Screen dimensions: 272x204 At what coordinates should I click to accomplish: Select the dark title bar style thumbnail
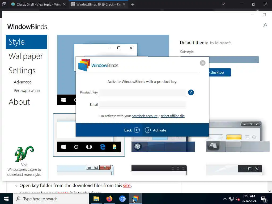tap(159, 170)
